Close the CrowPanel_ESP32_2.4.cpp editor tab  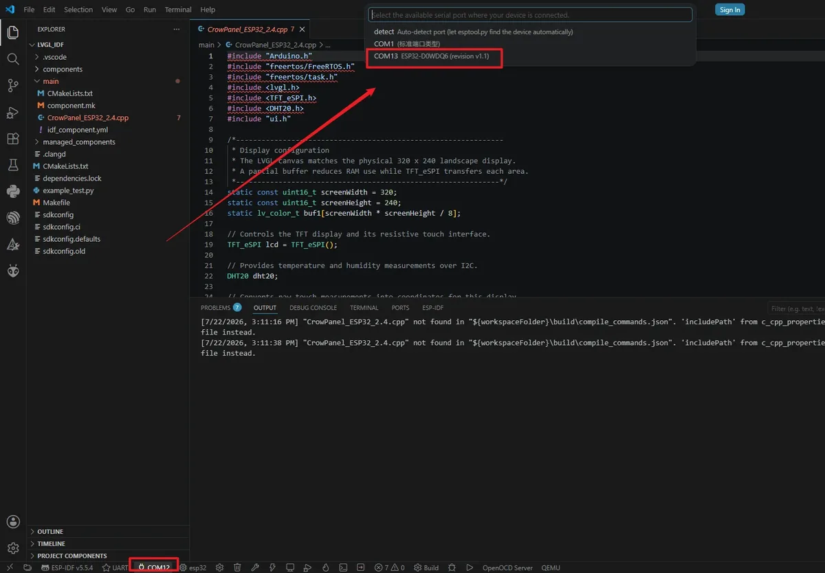(302, 30)
